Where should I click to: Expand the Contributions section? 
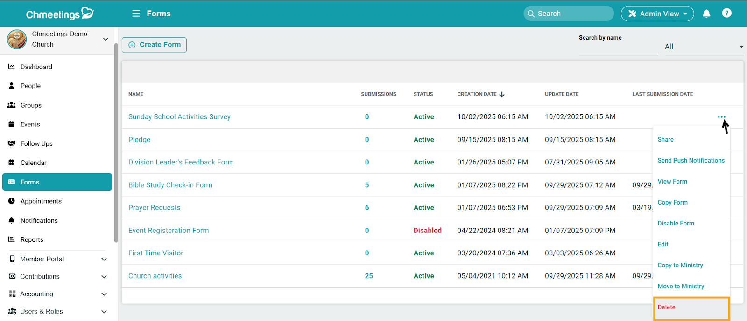pos(104,277)
